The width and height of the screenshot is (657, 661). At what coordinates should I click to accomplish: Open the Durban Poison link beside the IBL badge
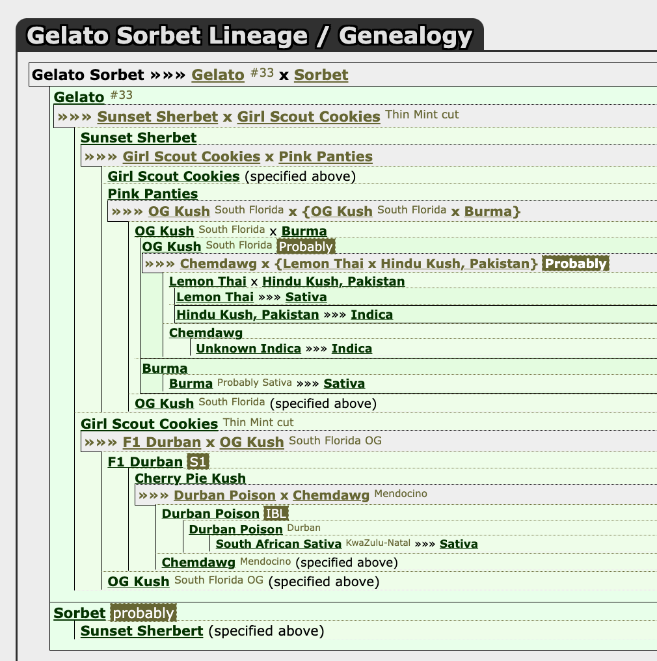pyautogui.click(x=211, y=513)
